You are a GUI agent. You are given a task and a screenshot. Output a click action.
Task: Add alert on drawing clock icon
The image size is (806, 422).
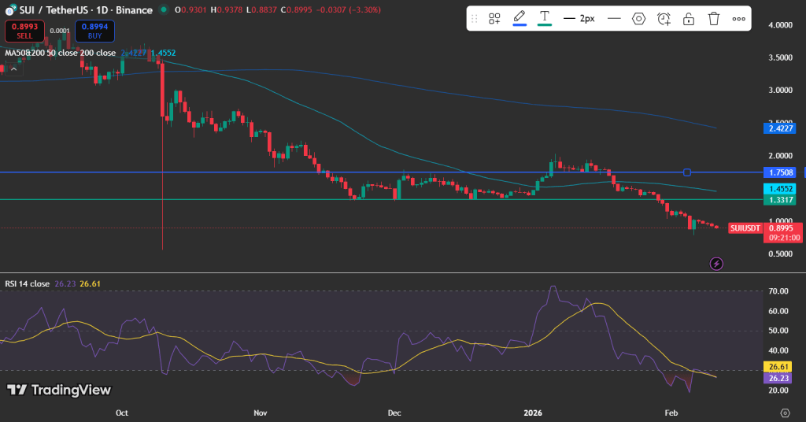pyautogui.click(x=664, y=19)
